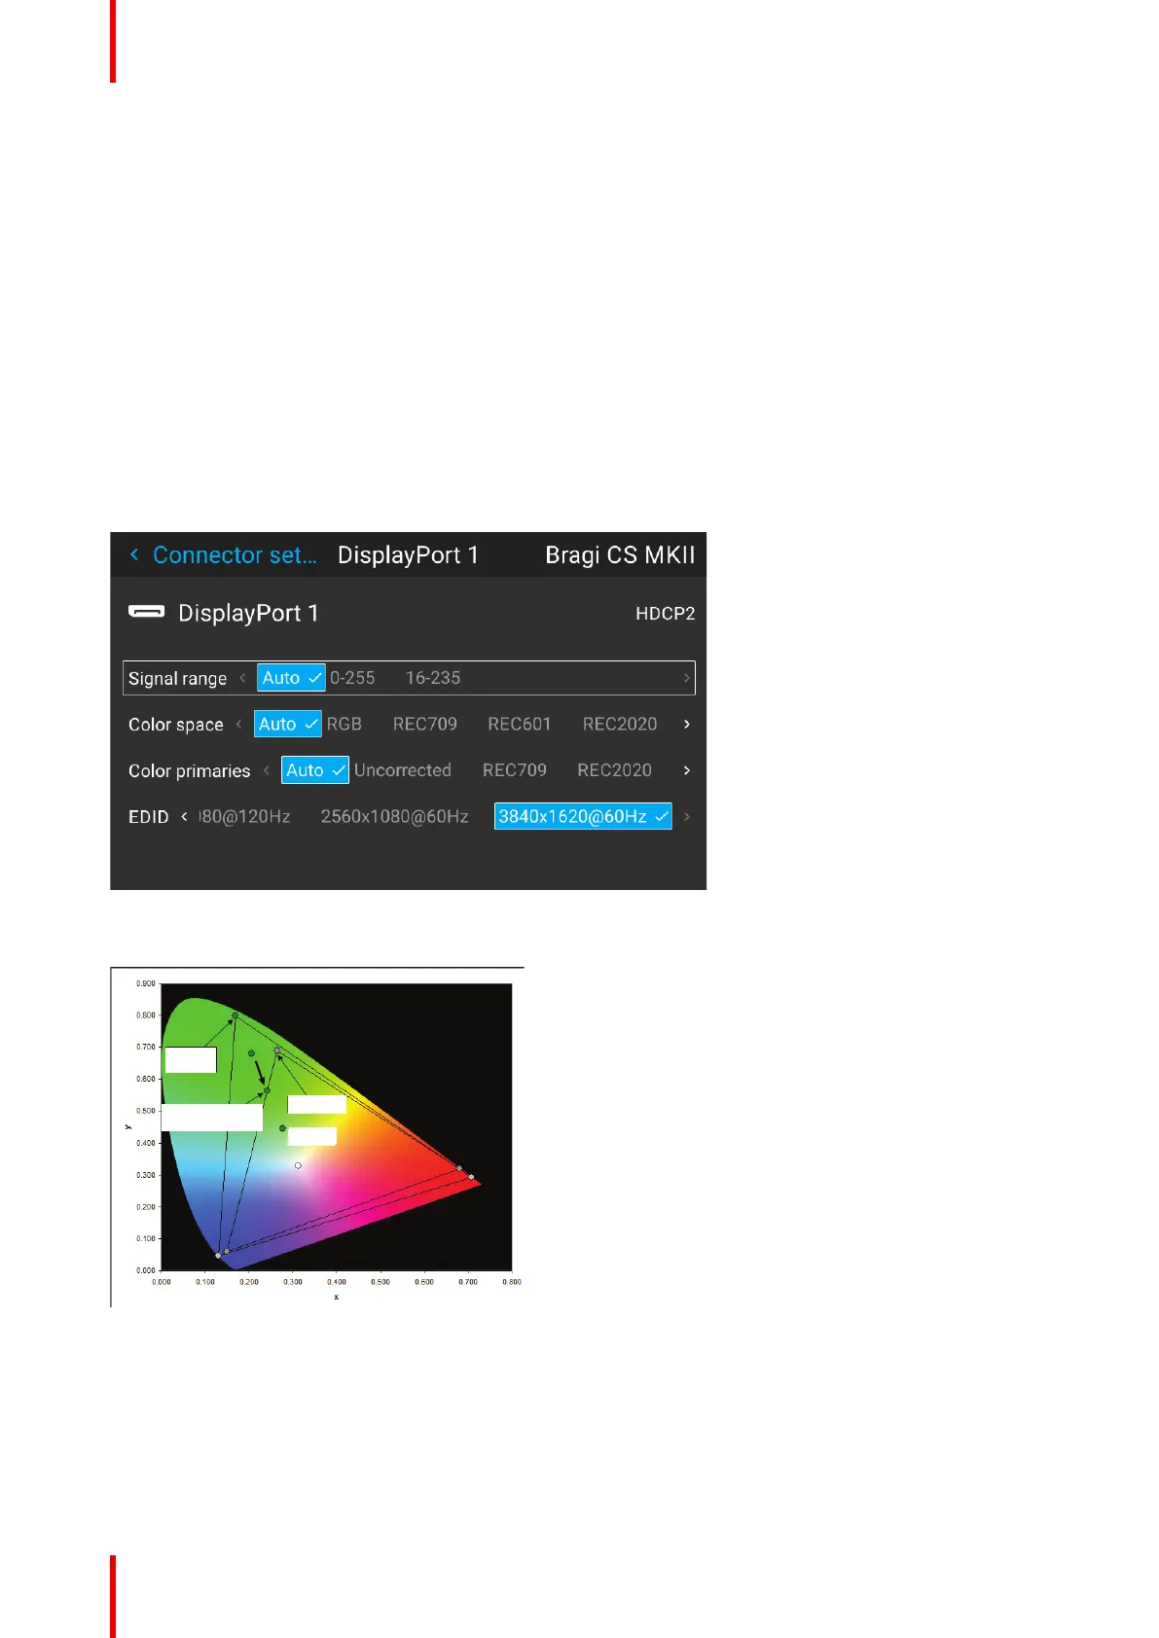Click the EDID label

[x=148, y=817]
